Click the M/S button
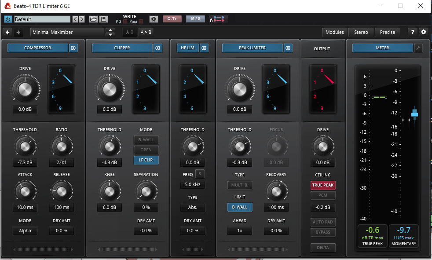432x260 pixels. pyautogui.click(x=196, y=19)
